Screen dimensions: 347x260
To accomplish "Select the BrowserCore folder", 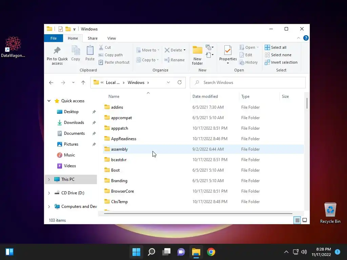I will (x=203, y=191).
